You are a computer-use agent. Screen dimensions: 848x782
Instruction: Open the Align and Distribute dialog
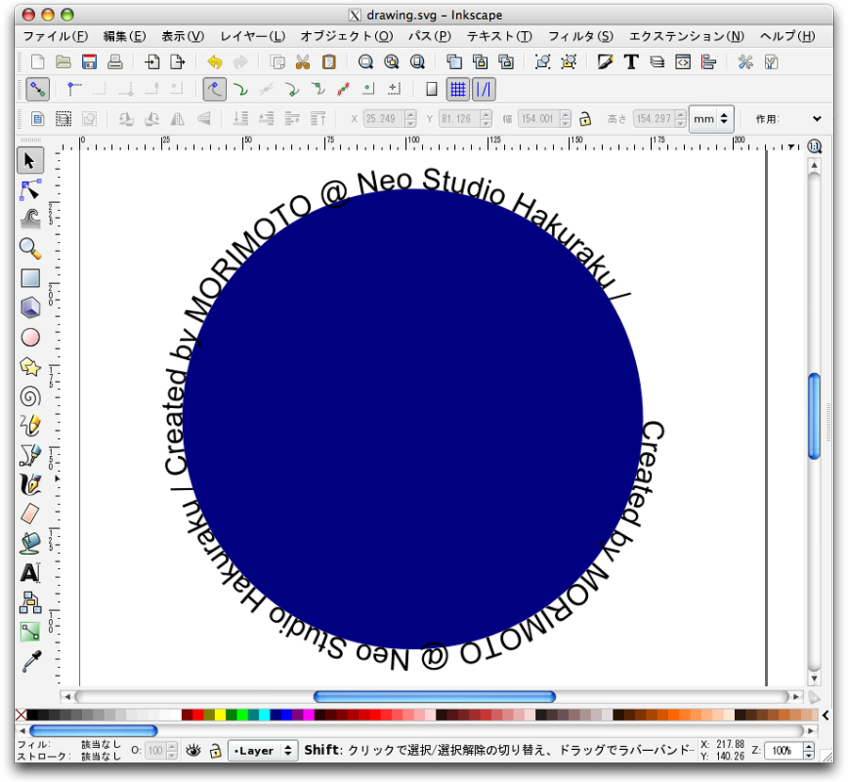(709, 61)
